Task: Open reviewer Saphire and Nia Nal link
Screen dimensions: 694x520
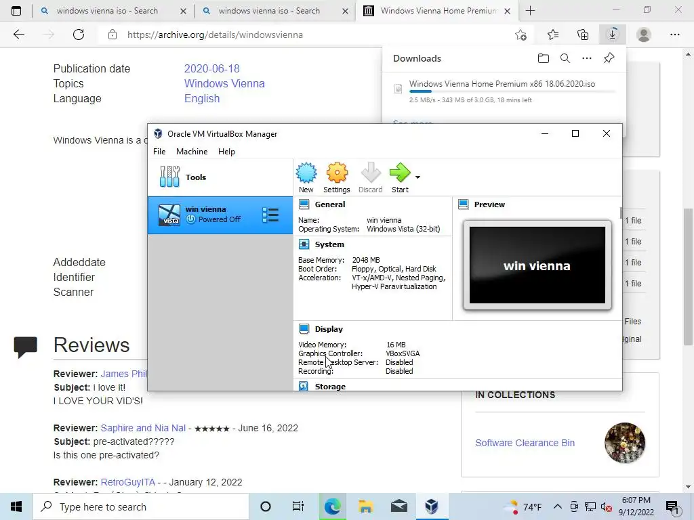Action: [143, 428]
